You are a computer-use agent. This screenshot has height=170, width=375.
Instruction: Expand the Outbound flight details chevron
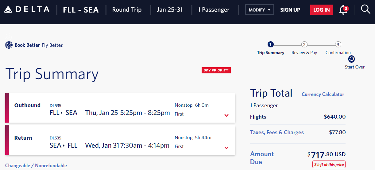point(226,116)
